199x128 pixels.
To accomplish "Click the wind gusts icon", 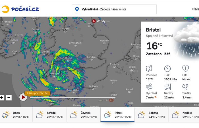I will [167, 87].
